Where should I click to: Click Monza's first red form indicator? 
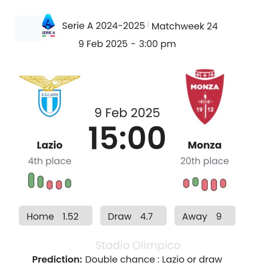tap(186, 183)
